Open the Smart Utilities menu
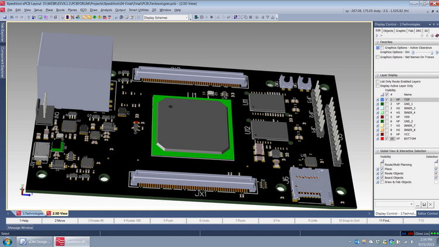This screenshot has height=247, width=439. [x=138, y=11]
